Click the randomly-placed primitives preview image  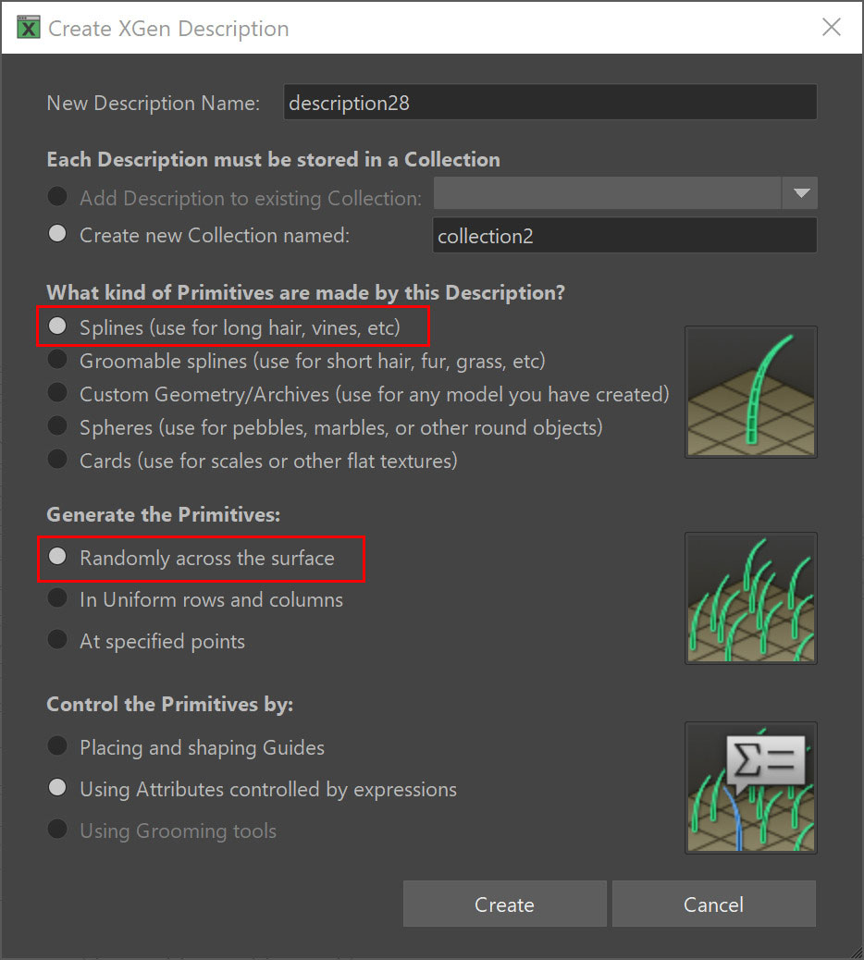[750, 597]
